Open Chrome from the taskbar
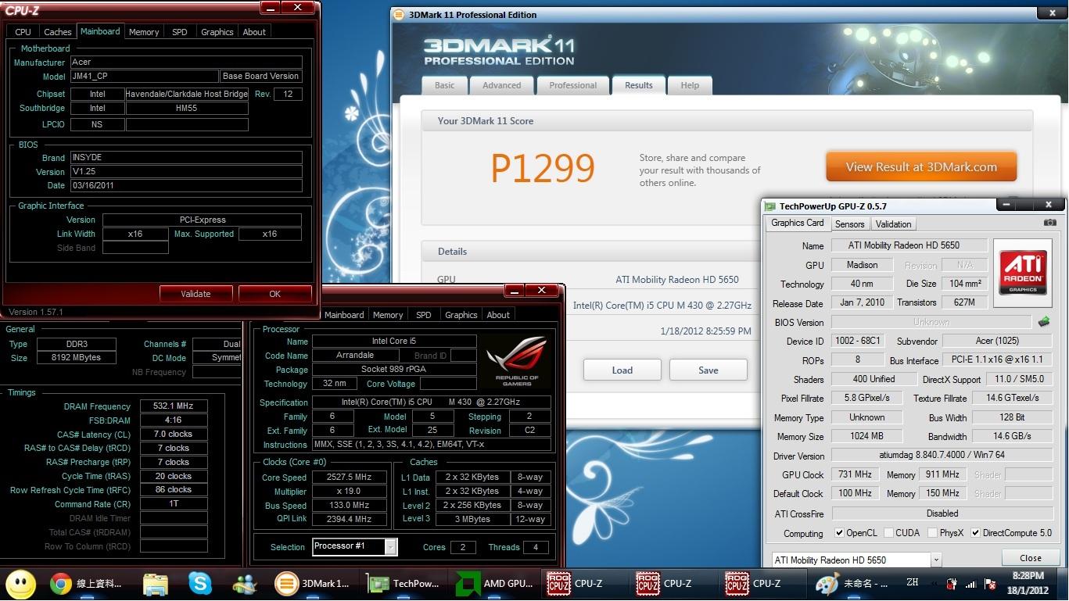The height and width of the screenshot is (601, 1069). (85, 584)
